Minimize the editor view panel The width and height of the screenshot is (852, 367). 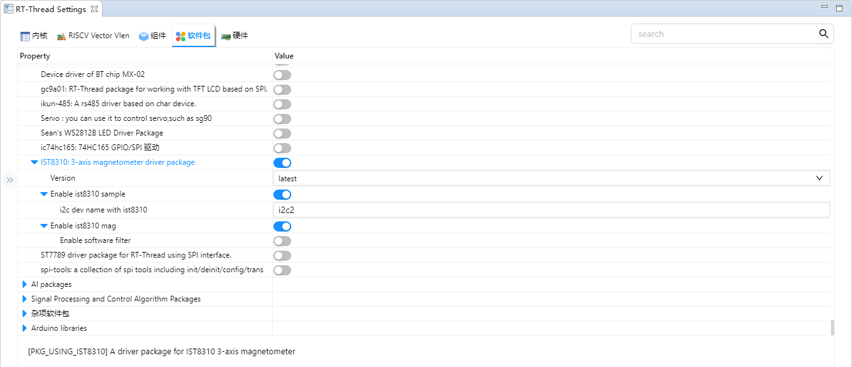click(x=825, y=8)
